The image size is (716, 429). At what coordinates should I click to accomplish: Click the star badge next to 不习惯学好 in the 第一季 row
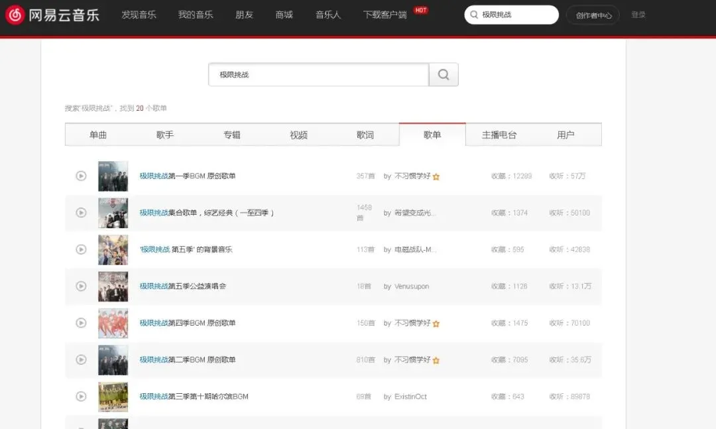(x=436, y=176)
